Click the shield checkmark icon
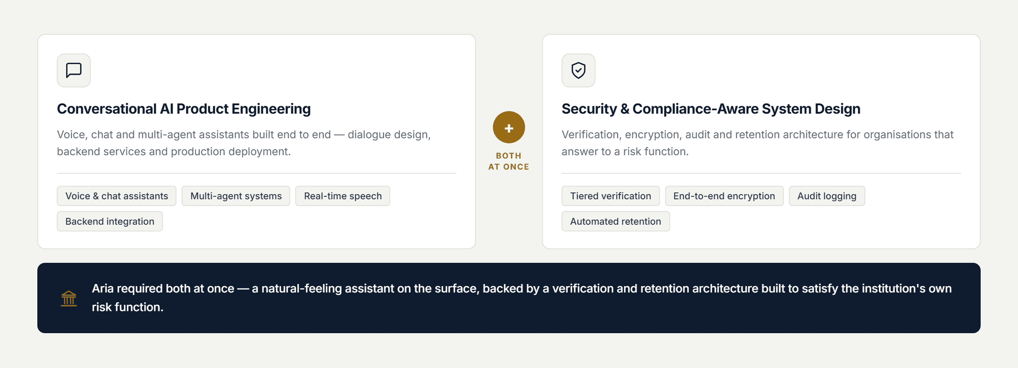This screenshot has width=1018, height=368. (578, 71)
